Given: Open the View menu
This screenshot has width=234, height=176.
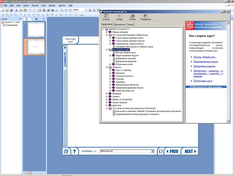Looking at the screenshot, I should point(18,6).
